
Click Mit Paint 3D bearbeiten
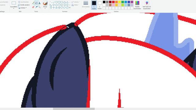147,5
